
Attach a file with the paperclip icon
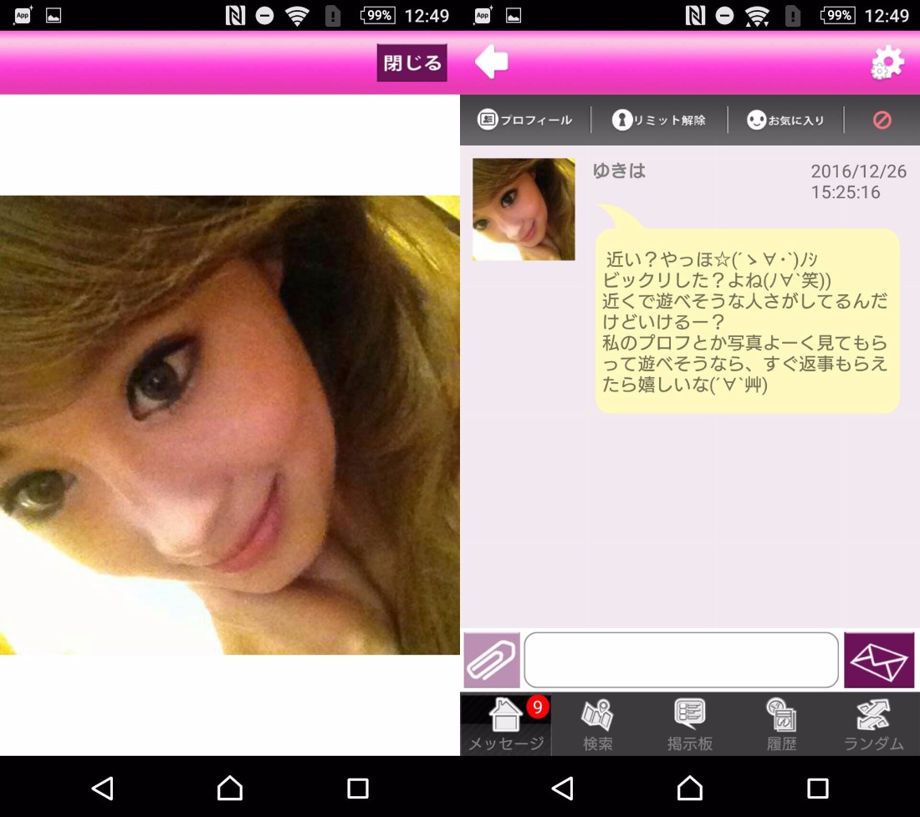[492, 660]
